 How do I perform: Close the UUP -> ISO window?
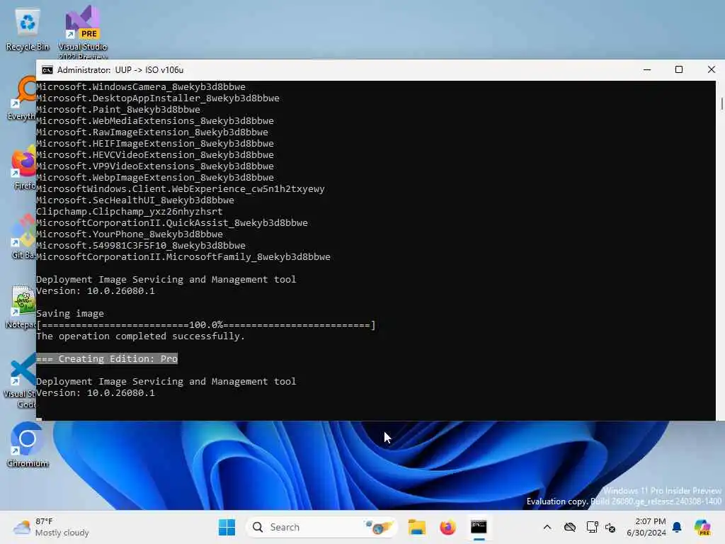[711, 70]
